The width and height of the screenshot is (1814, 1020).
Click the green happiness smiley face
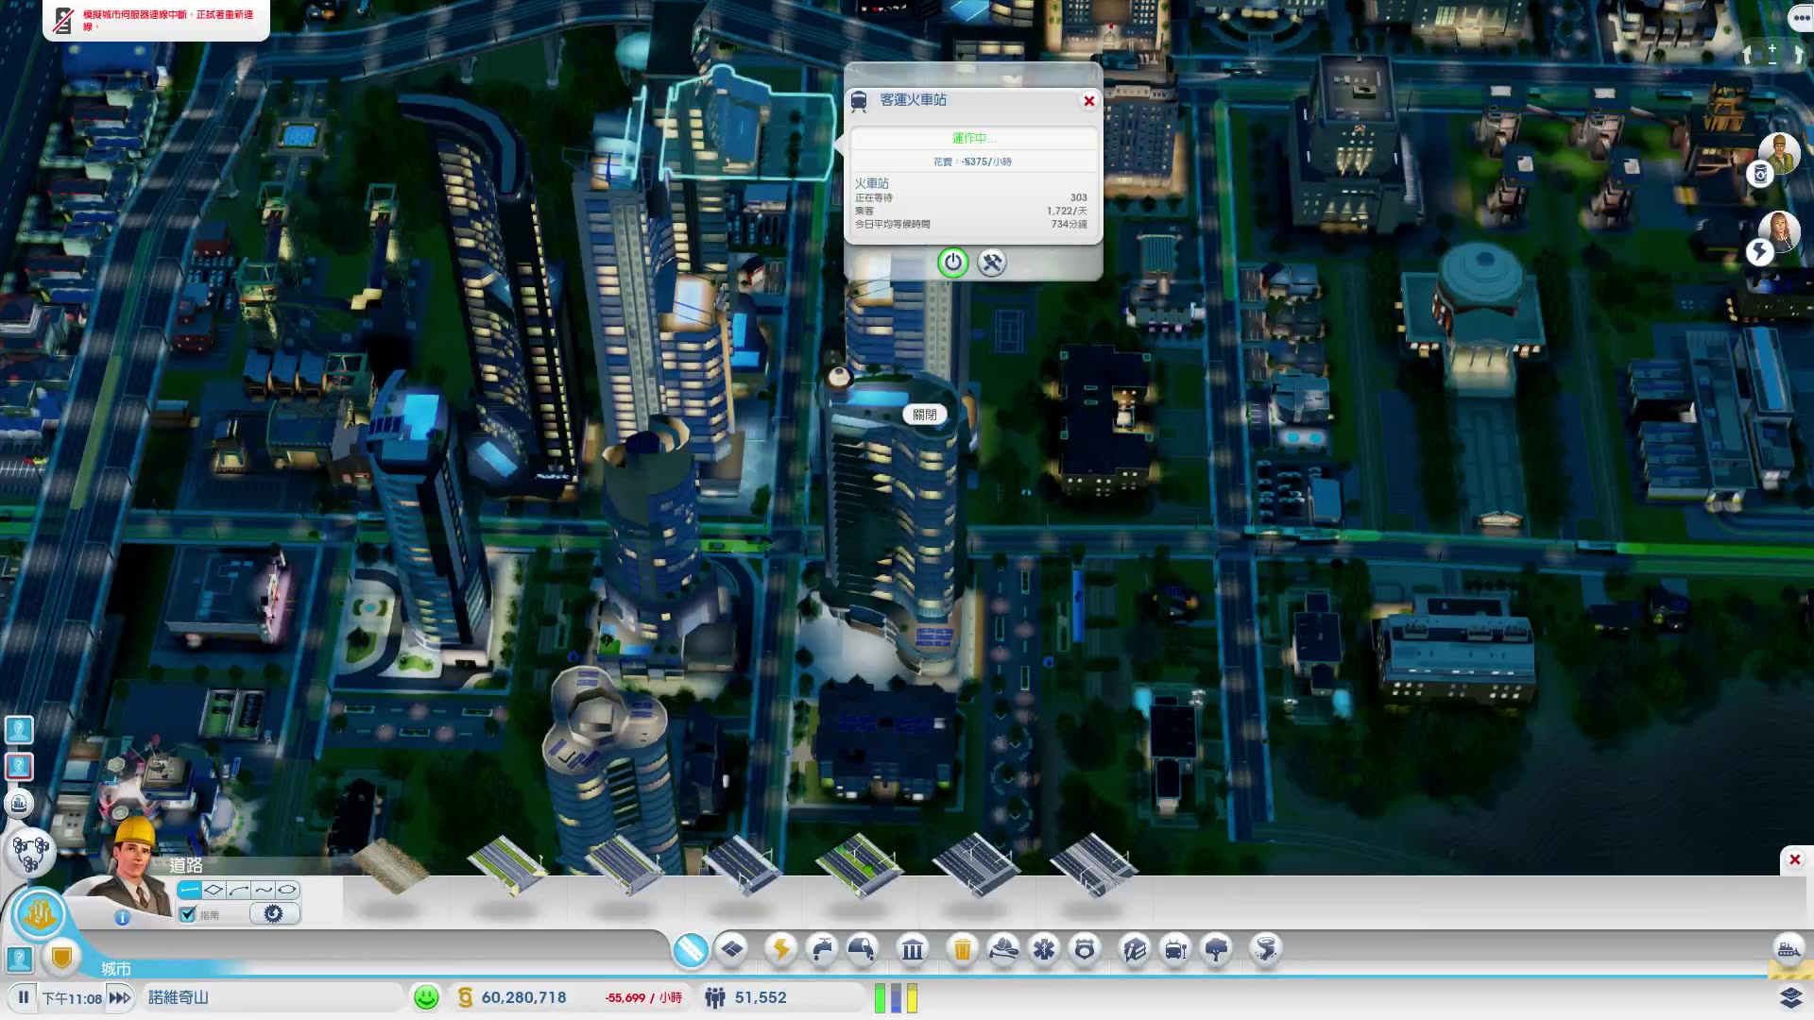(x=426, y=997)
